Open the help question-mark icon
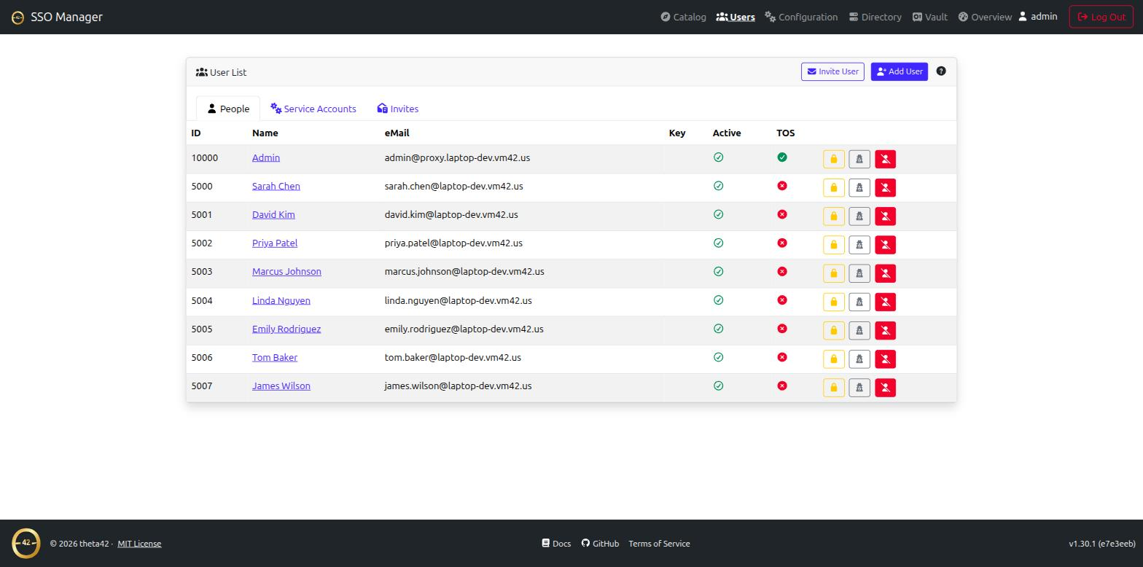 point(941,71)
